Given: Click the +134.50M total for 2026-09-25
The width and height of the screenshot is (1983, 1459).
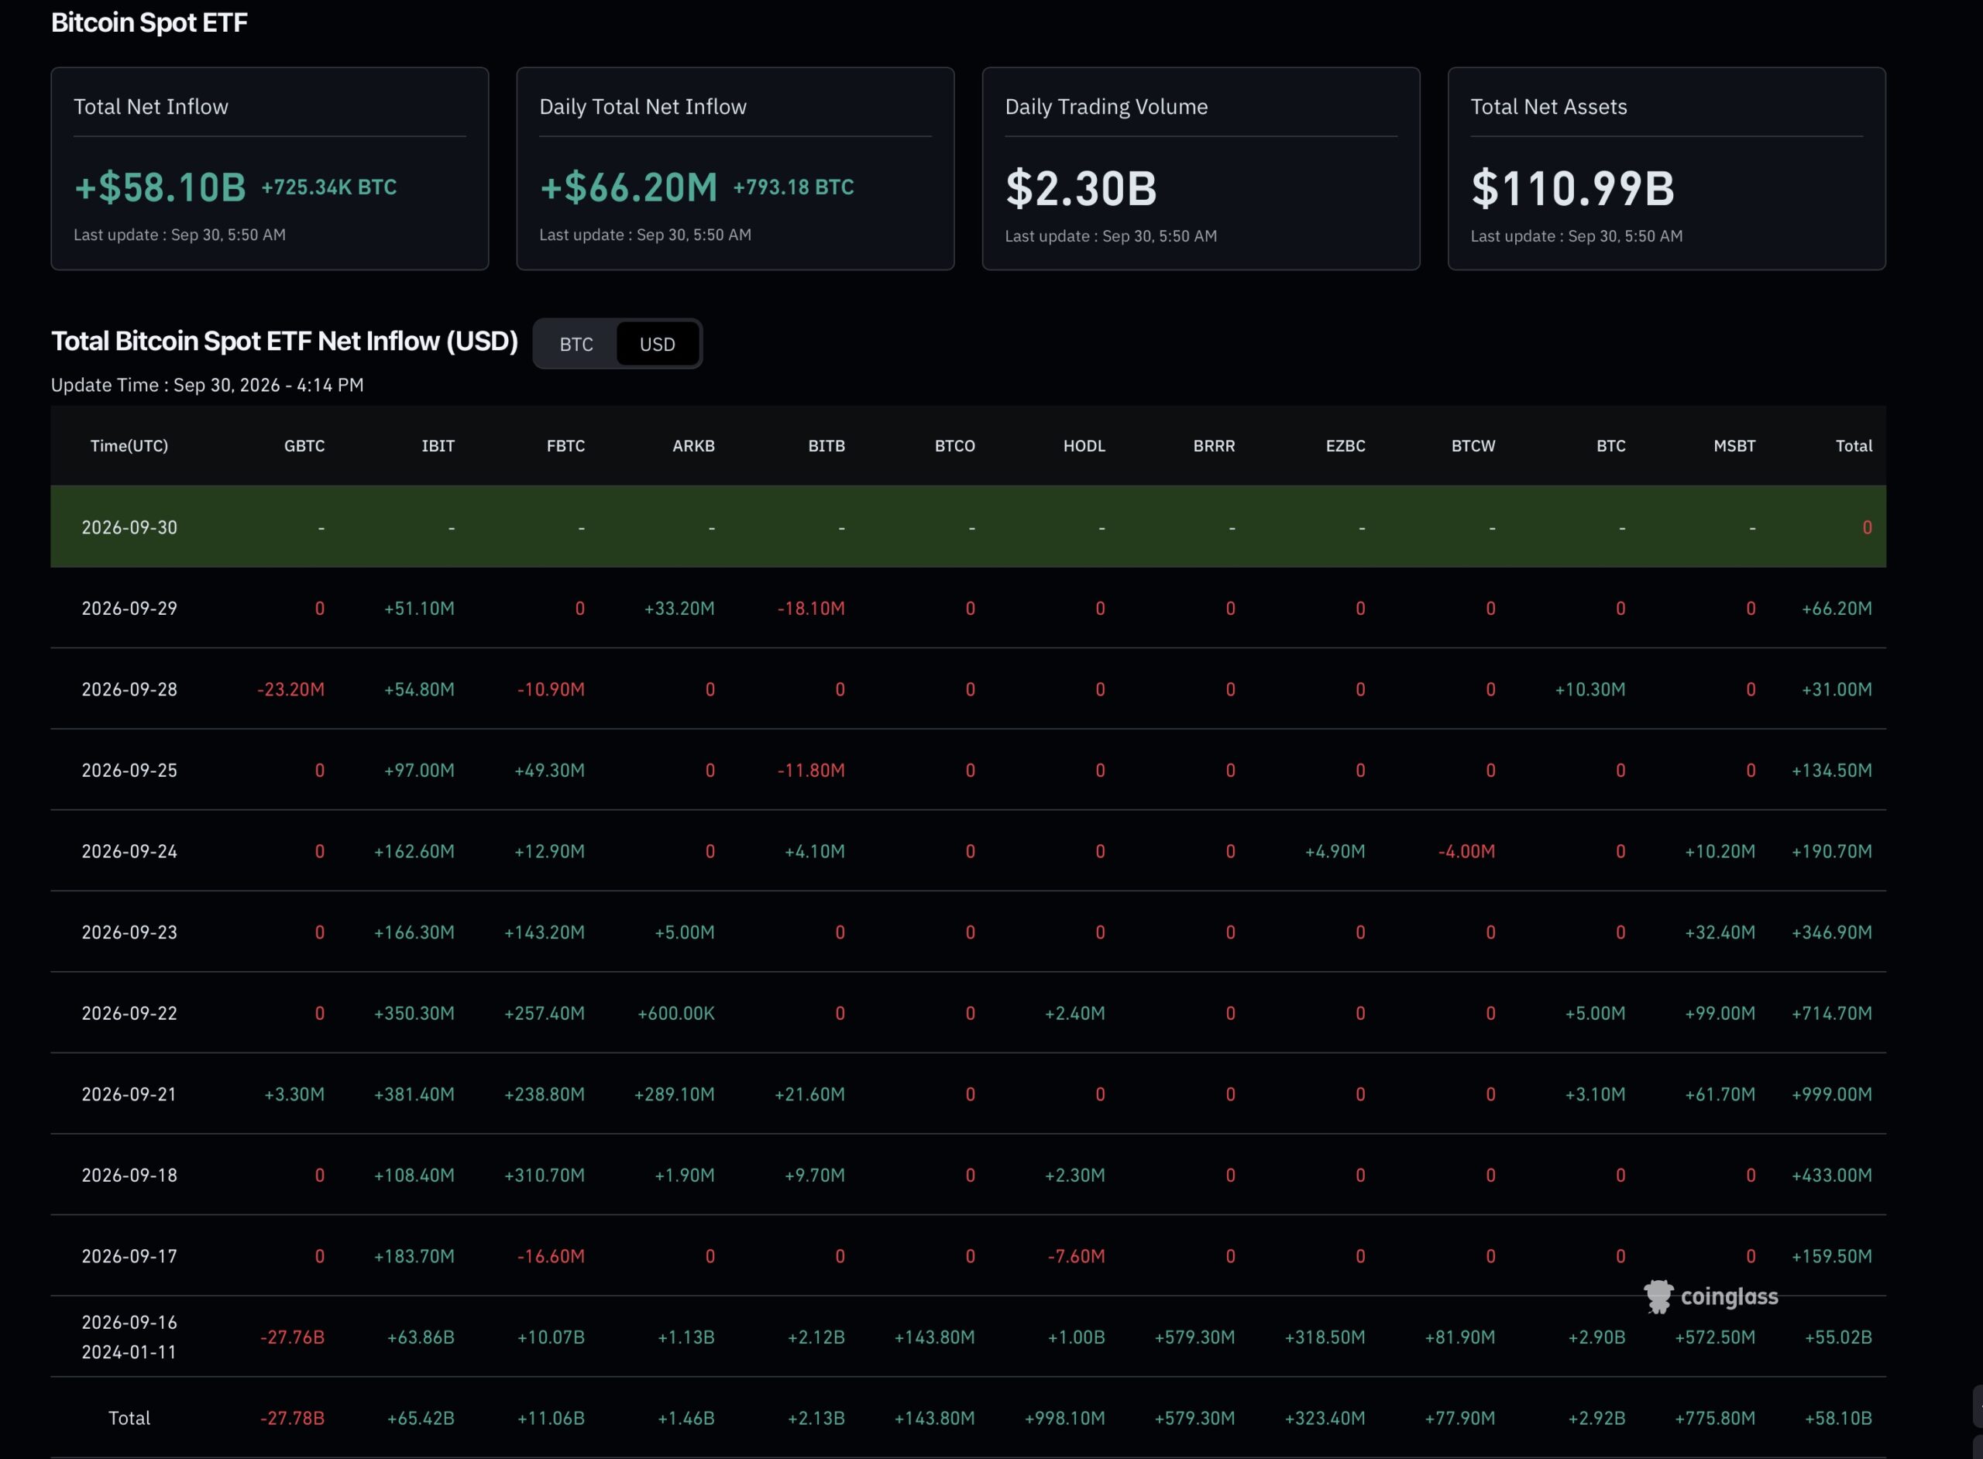Looking at the screenshot, I should click(x=1831, y=770).
